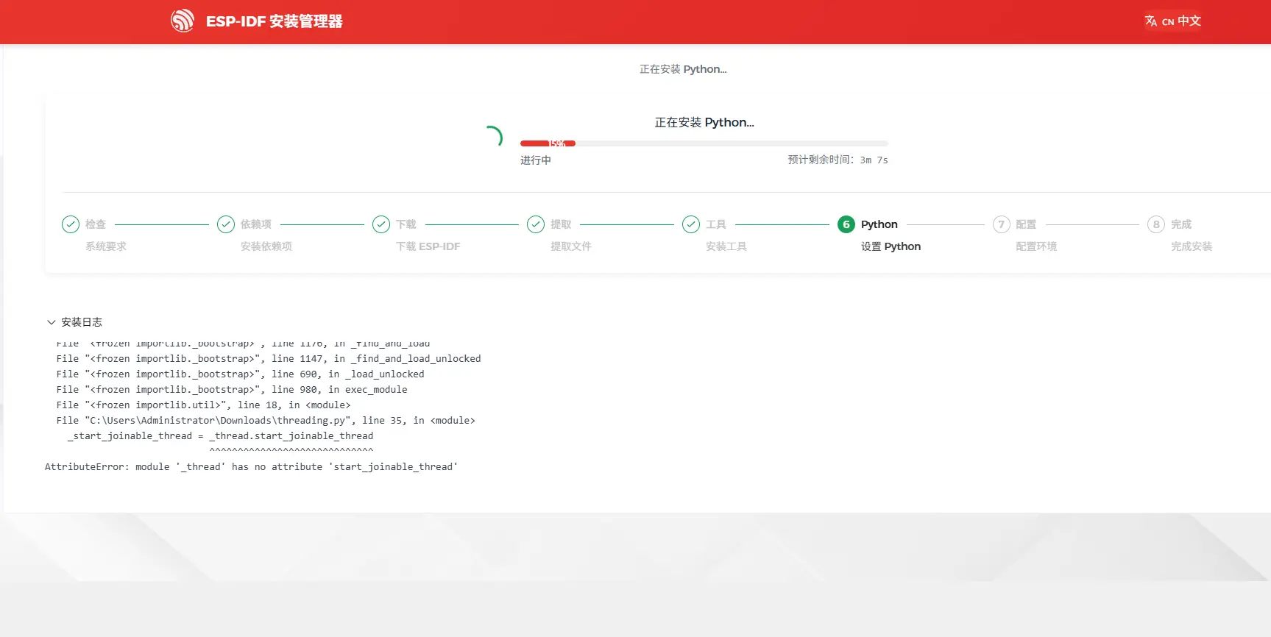The height and width of the screenshot is (637, 1271).
Task: Click the green step 6 Python circle
Action: (x=846, y=224)
